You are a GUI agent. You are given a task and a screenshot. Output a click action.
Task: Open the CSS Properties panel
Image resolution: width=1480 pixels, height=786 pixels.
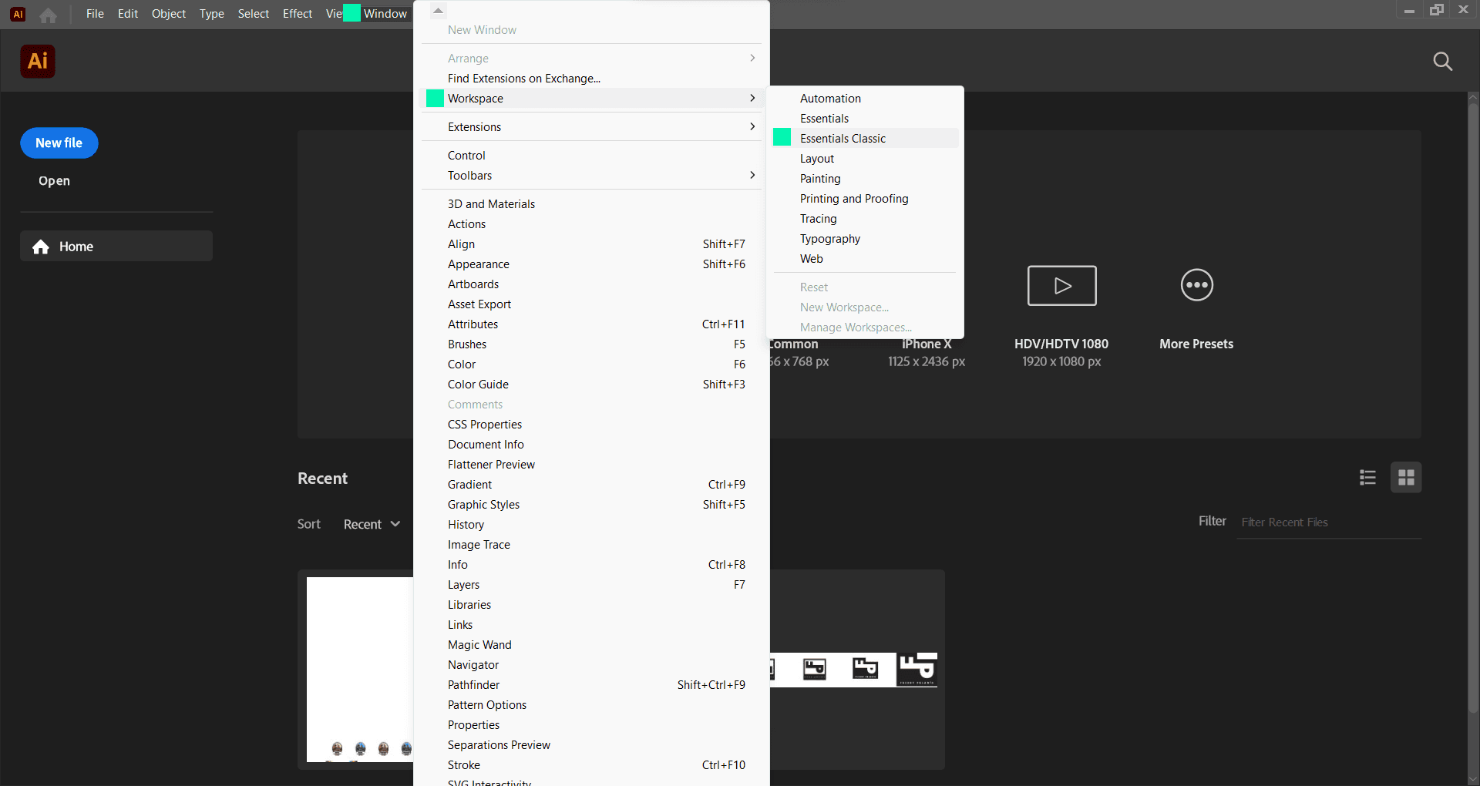tap(592, 424)
